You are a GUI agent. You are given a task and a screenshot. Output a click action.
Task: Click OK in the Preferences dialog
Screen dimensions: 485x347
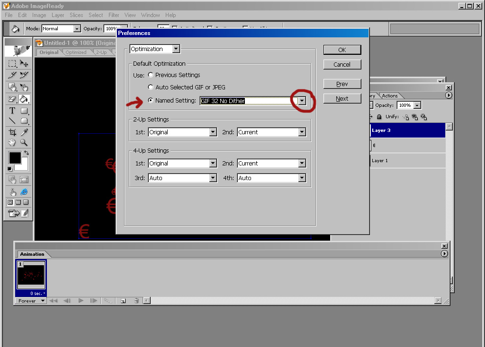[x=342, y=50]
